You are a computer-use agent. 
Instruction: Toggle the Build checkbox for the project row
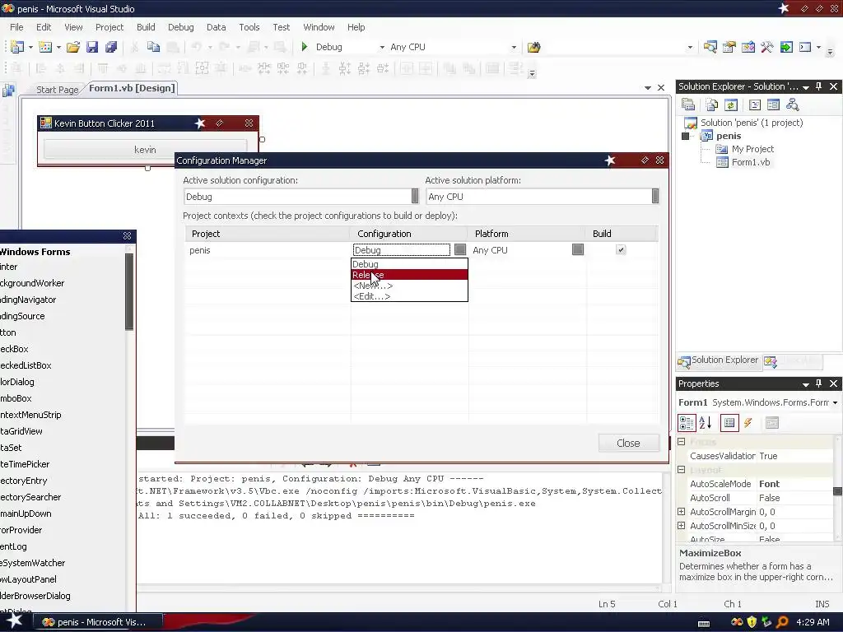(x=621, y=250)
